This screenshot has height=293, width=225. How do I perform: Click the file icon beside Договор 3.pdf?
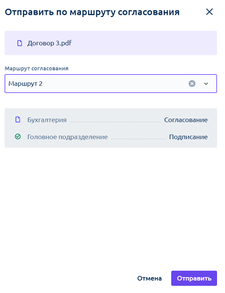(19, 43)
